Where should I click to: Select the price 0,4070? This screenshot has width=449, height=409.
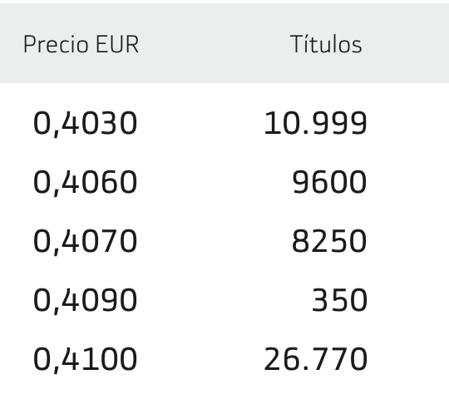point(86,242)
